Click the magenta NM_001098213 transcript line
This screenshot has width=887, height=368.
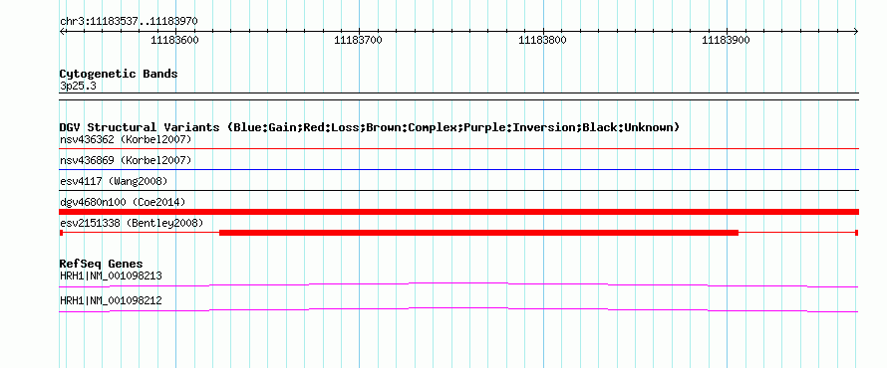coord(458,285)
